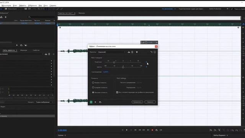Image resolution: width=245 pixels, height=138 pixels.
Task: Toggle auto-play speaker icon in Files panel
Action: click(26, 45)
